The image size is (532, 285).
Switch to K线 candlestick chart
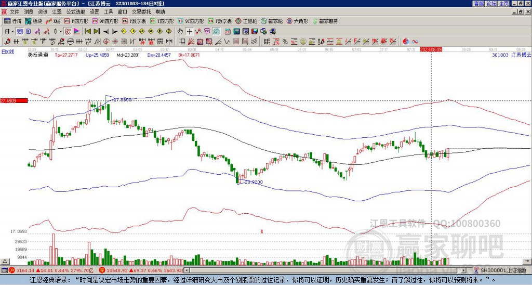[x=53, y=21]
